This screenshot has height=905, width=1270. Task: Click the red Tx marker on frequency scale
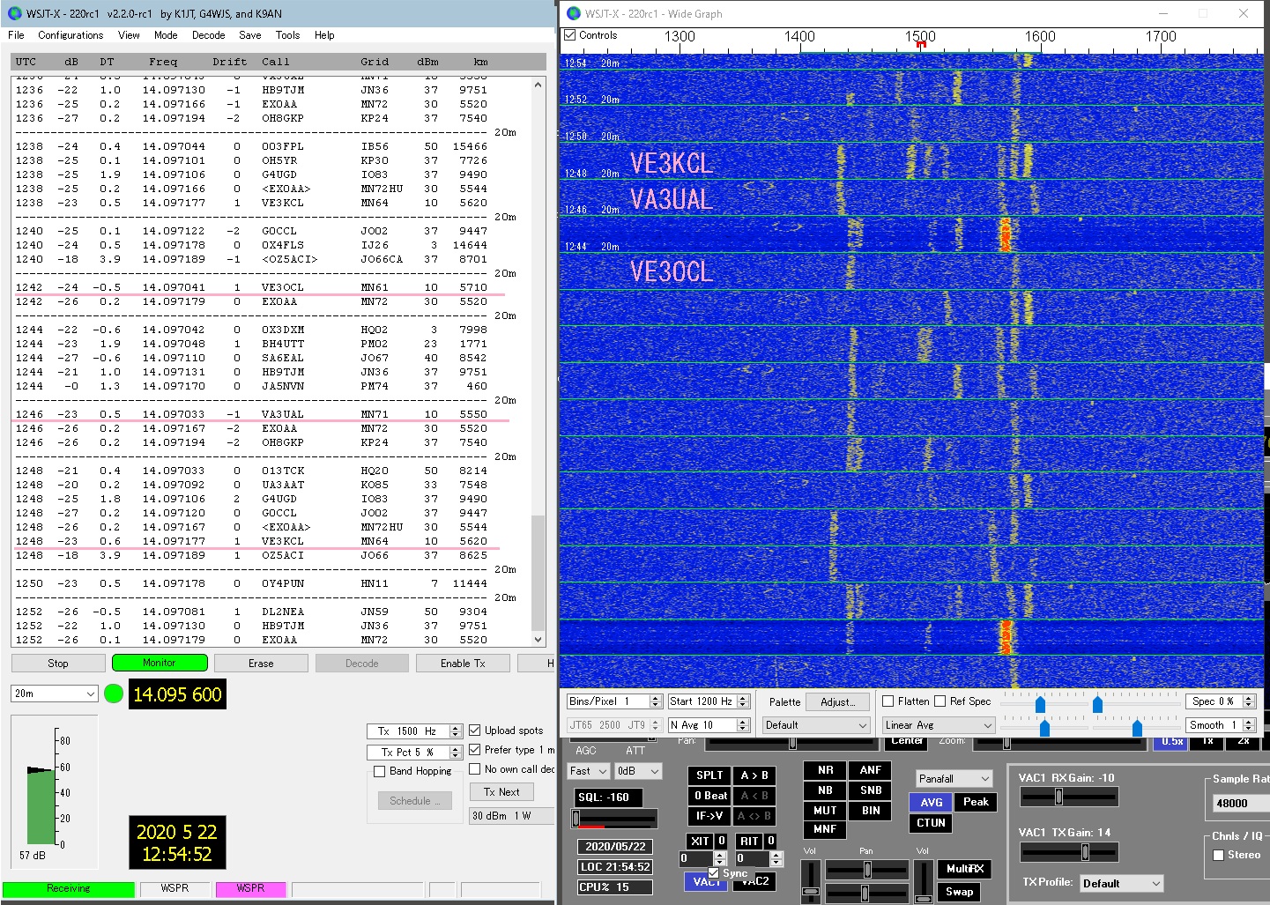[x=921, y=43]
